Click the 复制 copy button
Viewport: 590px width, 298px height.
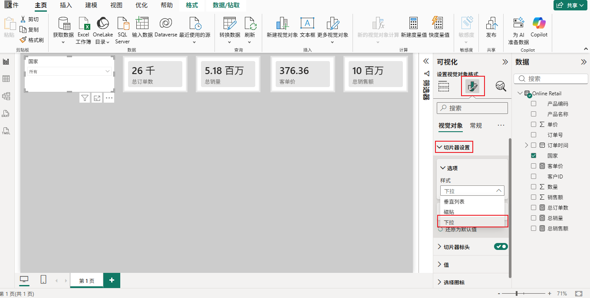[29, 29]
